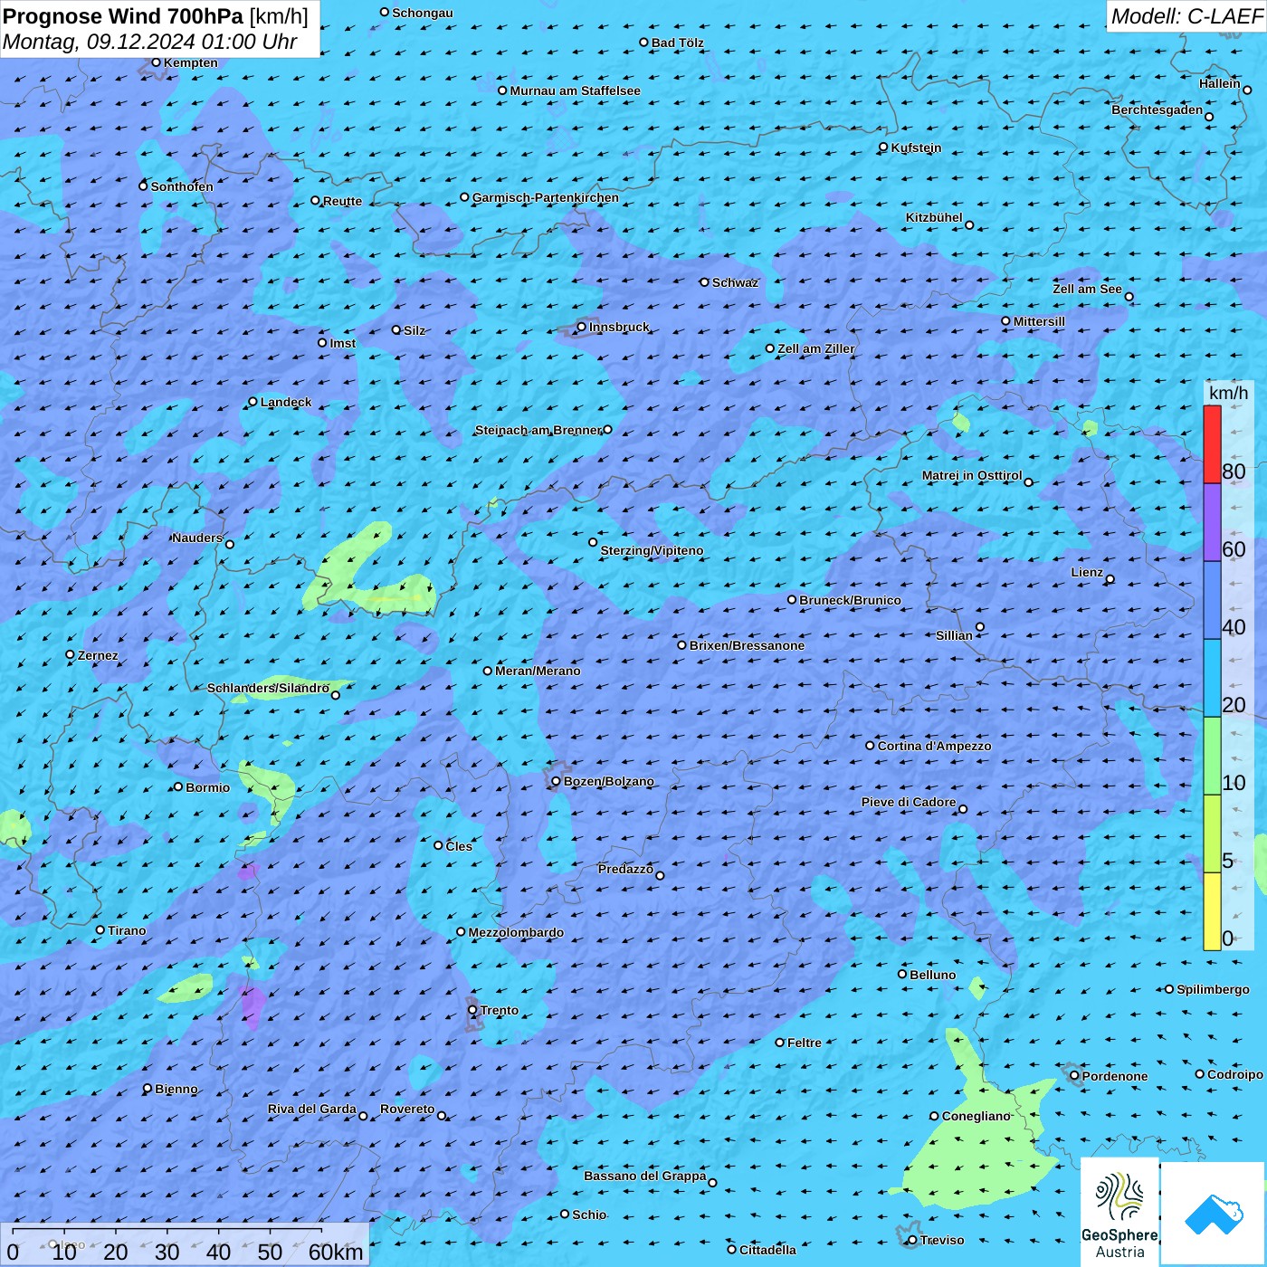
Task: Click the Matrei in Osttirol label
Action: pyautogui.click(x=971, y=475)
